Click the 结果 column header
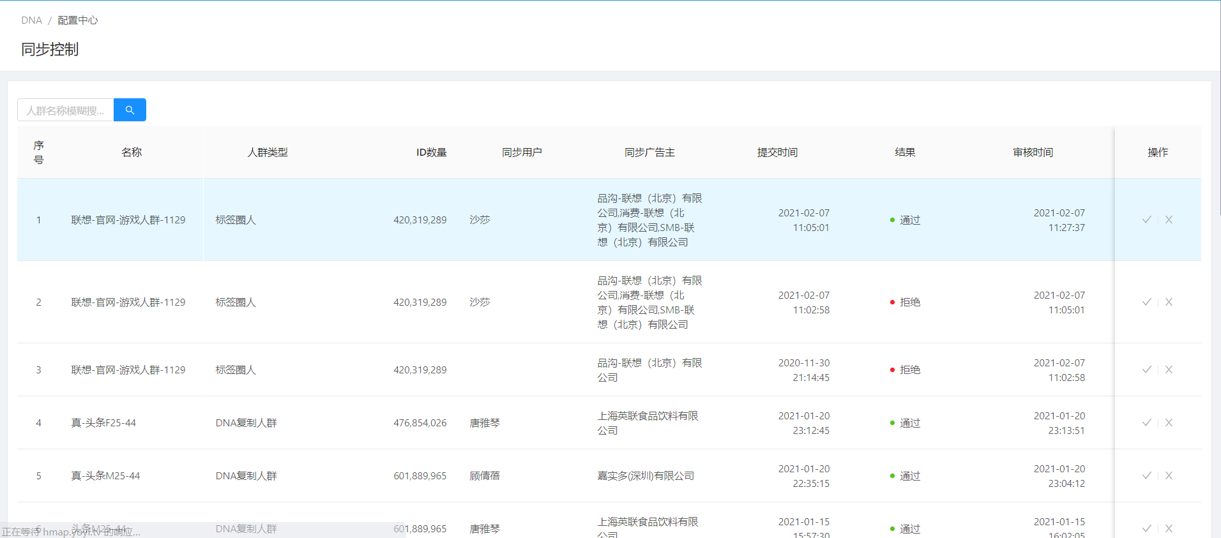The height and width of the screenshot is (538, 1221). (905, 152)
